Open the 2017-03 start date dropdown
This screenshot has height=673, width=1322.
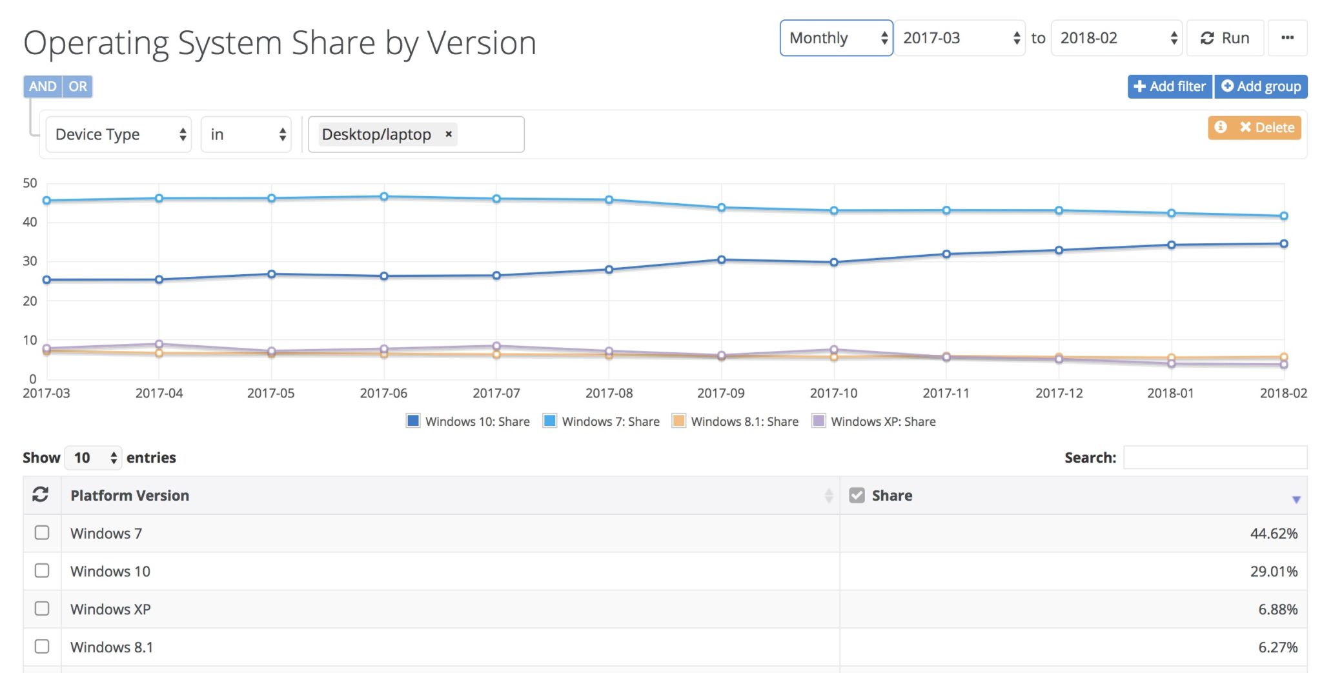960,38
